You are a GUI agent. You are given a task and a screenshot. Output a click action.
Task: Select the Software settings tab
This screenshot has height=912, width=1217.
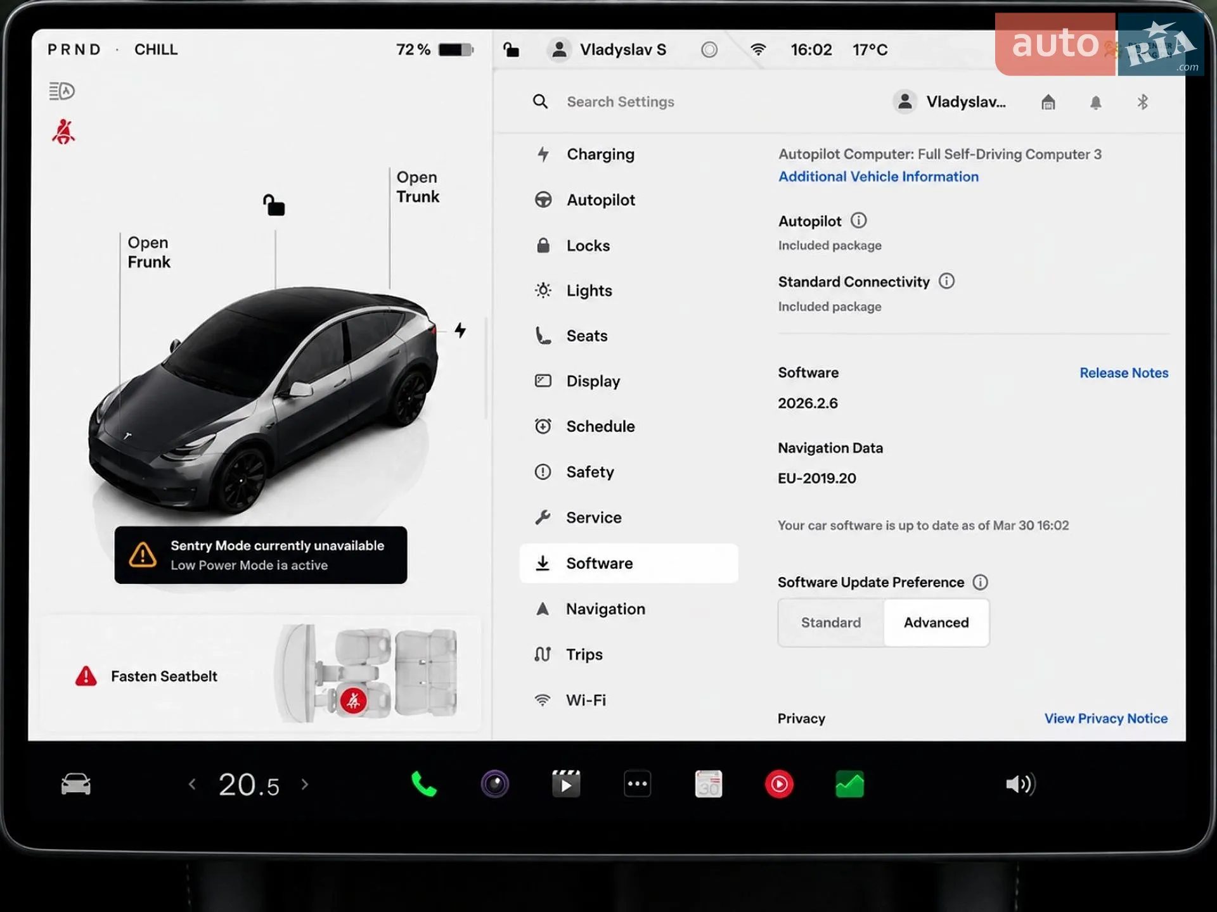[629, 563]
